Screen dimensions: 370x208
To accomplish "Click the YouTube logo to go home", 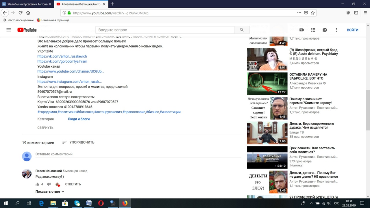I will 27,30.
